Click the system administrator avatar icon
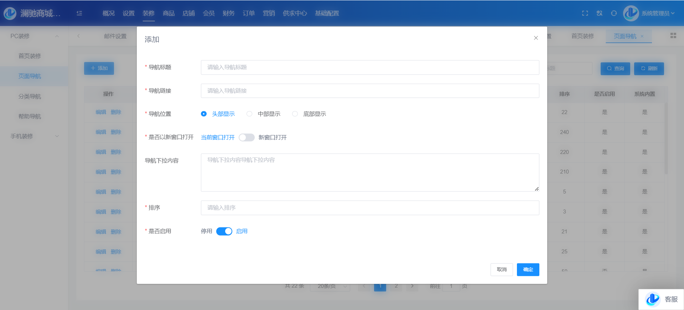The image size is (684, 310). 631,13
